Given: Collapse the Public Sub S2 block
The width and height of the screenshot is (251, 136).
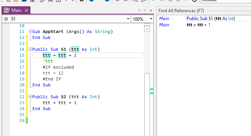Looking at the screenshot, I should [30, 96].
